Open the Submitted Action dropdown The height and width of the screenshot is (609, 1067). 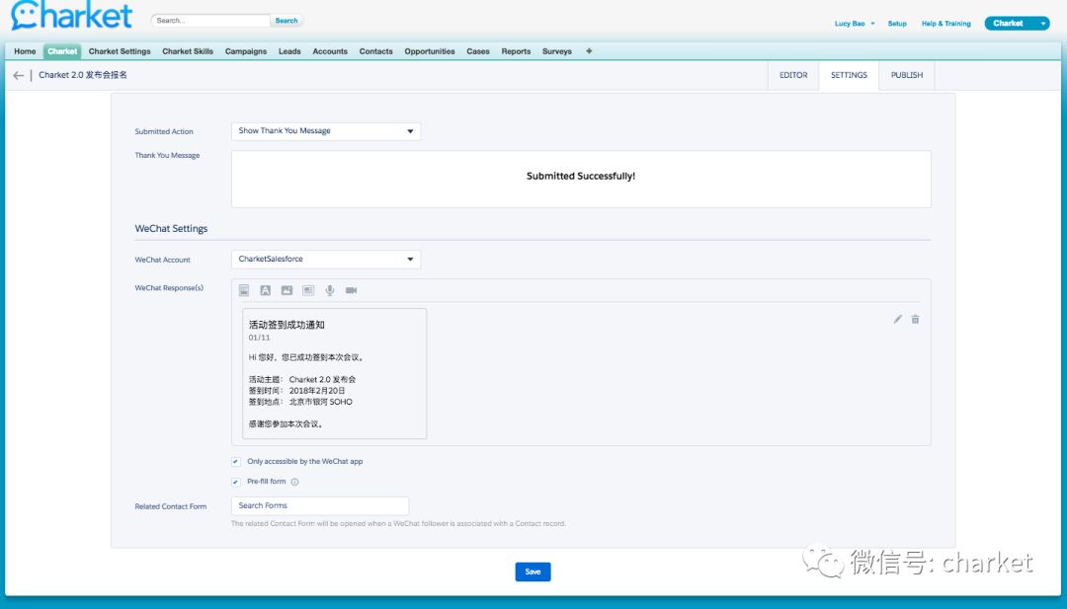pos(326,131)
